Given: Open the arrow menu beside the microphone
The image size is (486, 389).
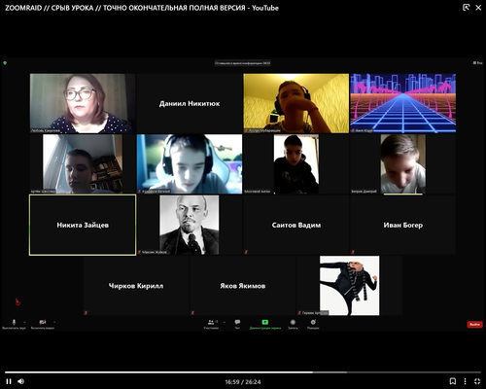Looking at the screenshot, I should pos(24,322).
